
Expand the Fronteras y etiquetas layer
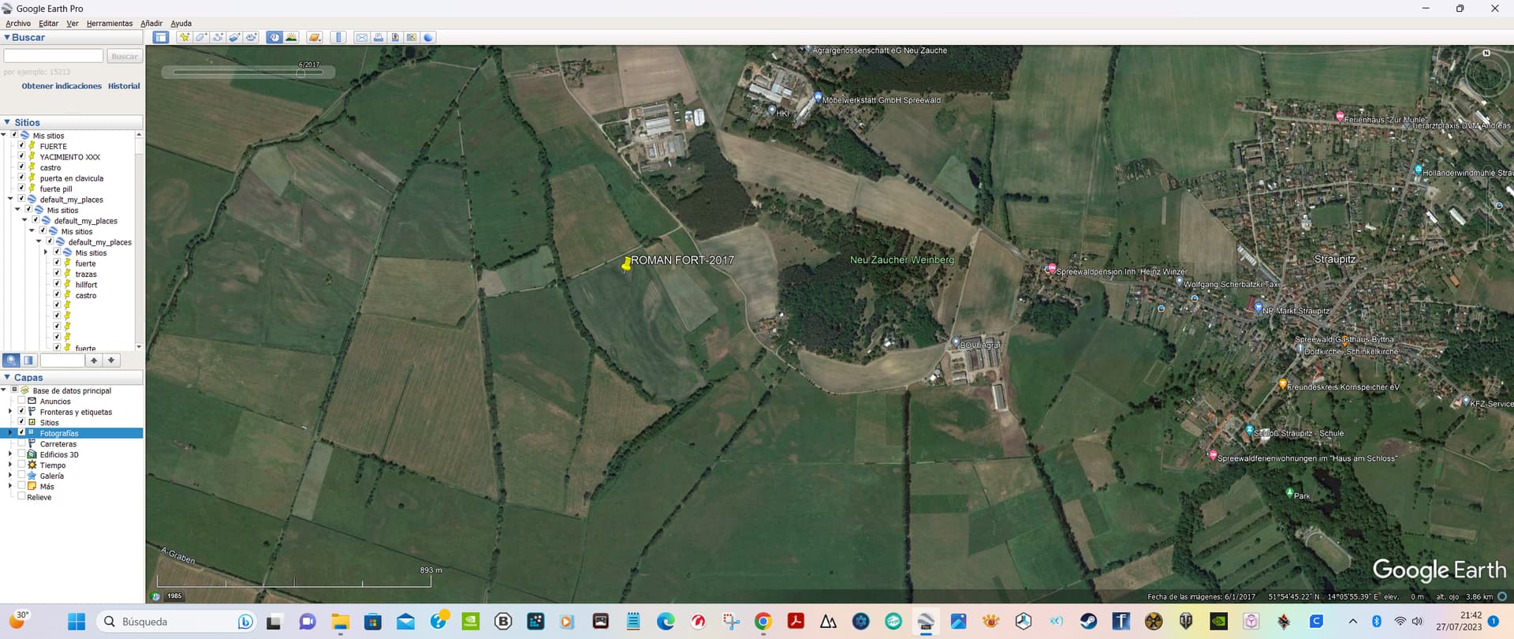[10, 412]
